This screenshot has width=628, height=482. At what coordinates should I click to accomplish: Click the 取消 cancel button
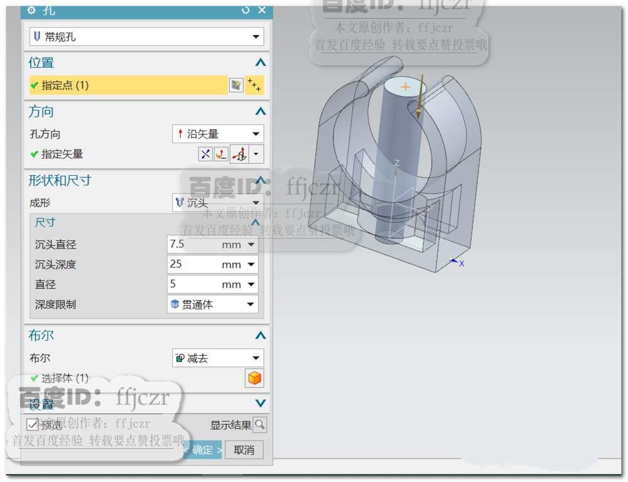[x=244, y=450]
